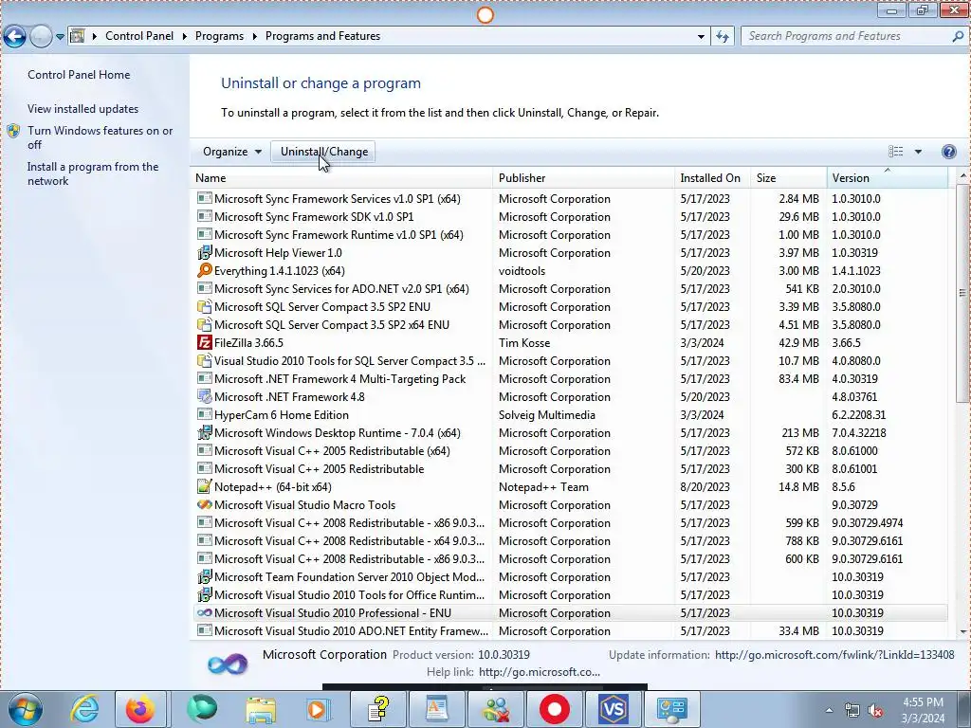Click the FileZilla program icon
Screen dimensions: 971x728
click(x=205, y=342)
